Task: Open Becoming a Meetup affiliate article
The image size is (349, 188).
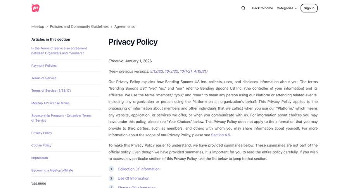Action: click(52, 171)
